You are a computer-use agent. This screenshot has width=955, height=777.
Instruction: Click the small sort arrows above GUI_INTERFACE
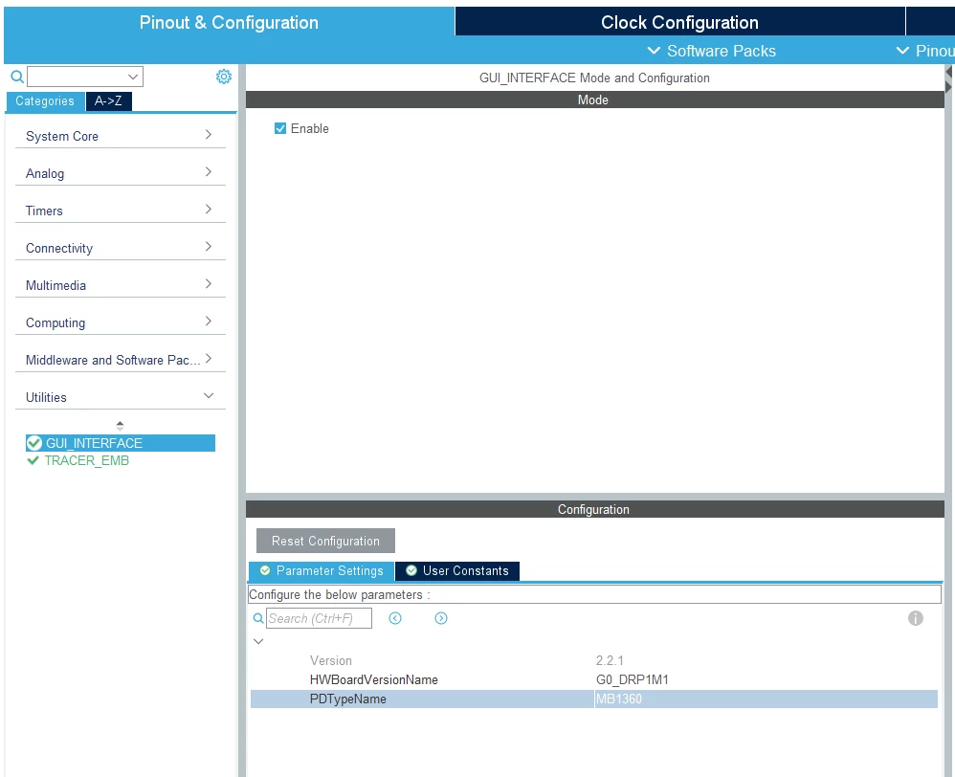pyautogui.click(x=120, y=426)
